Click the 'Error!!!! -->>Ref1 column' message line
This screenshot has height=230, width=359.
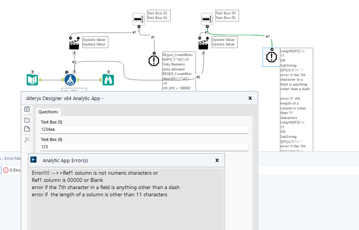[95, 173]
